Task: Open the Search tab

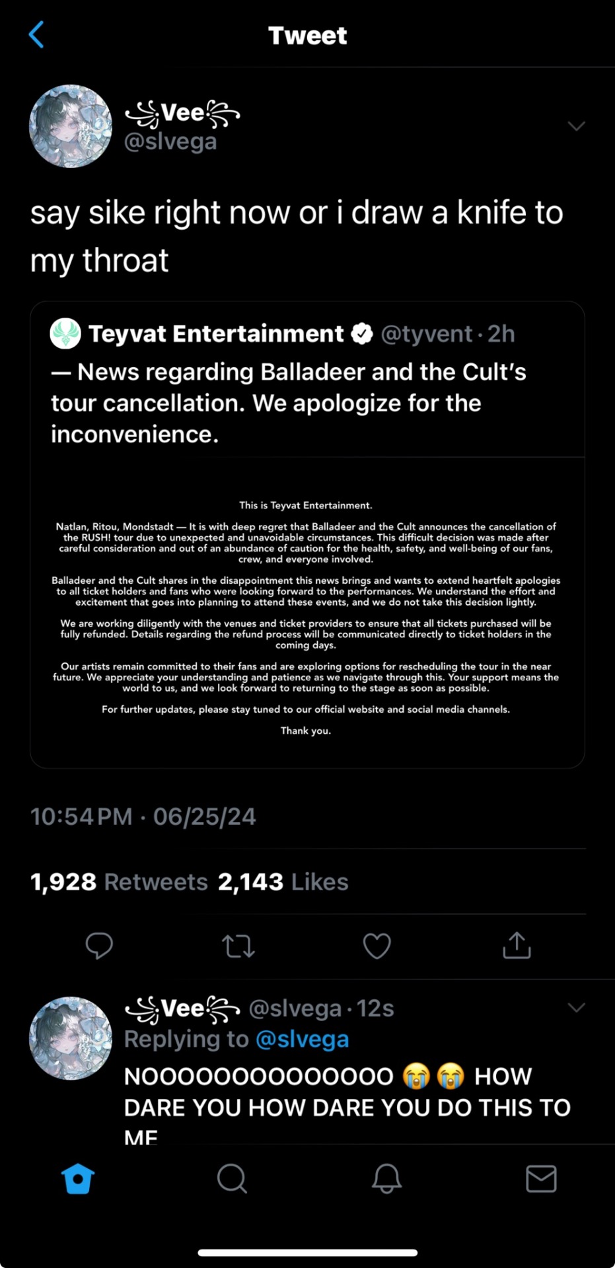Action: 232,1178
